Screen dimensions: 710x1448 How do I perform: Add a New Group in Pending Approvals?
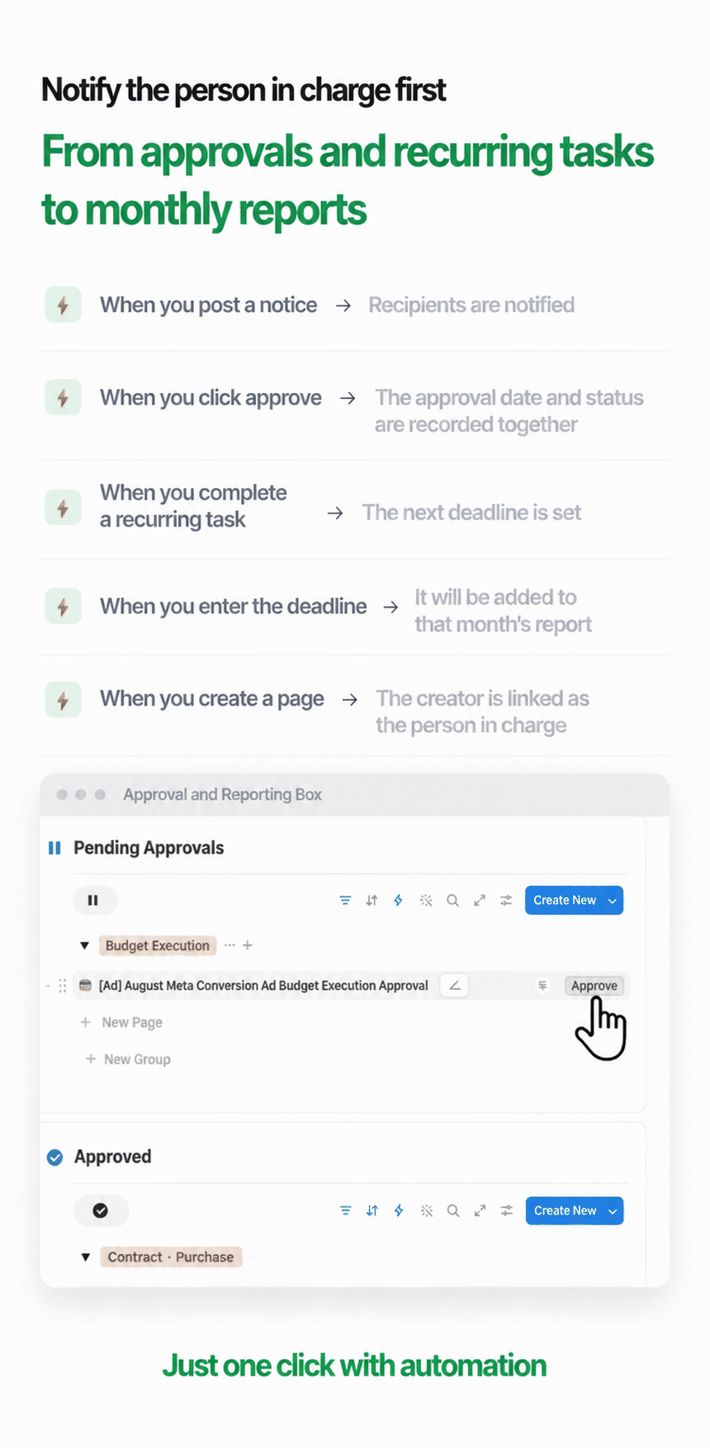click(x=128, y=1059)
